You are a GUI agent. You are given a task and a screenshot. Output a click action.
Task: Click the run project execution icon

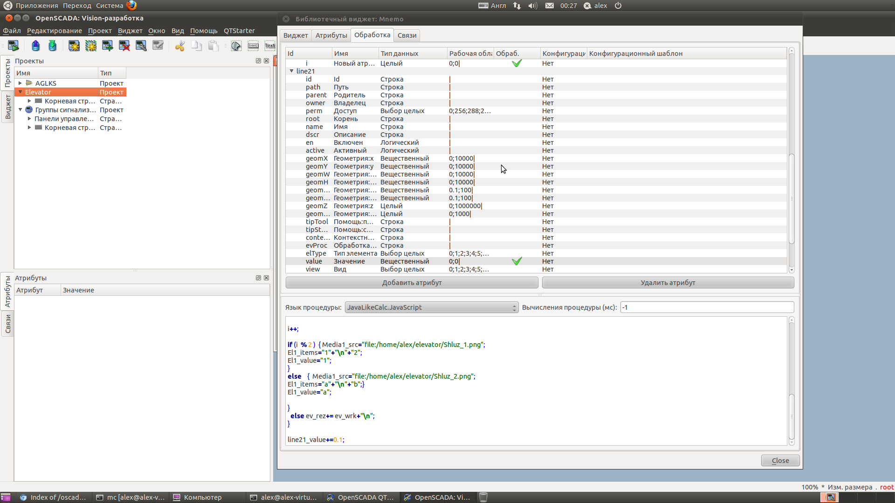(x=13, y=45)
